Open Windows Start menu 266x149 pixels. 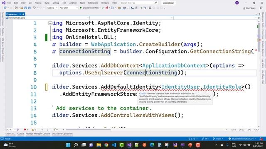(68, 145)
